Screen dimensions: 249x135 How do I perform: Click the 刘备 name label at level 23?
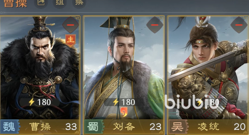(124, 127)
